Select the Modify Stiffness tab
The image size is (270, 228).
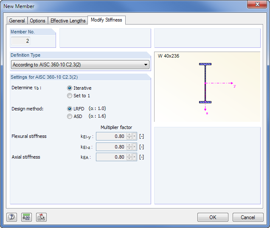(x=107, y=20)
